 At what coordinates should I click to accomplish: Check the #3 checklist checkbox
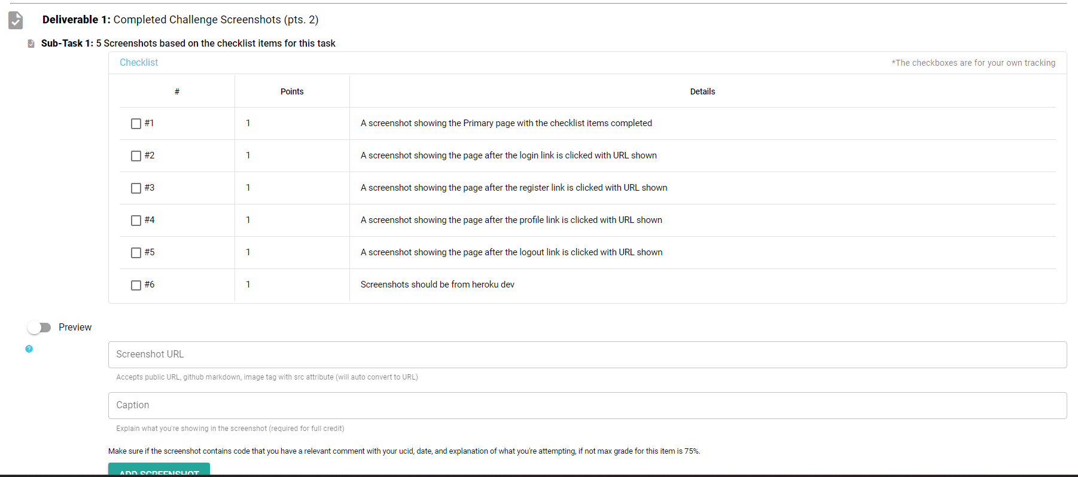tap(136, 188)
